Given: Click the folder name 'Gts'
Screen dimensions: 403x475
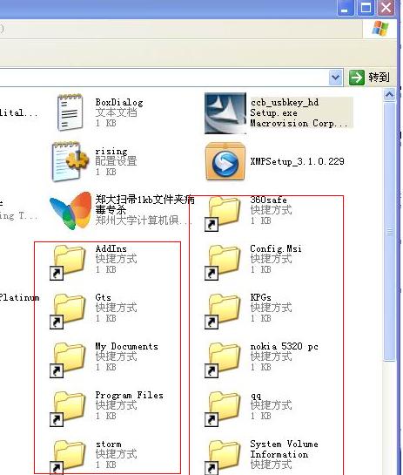Looking at the screenshot, I should click(103, 297).
